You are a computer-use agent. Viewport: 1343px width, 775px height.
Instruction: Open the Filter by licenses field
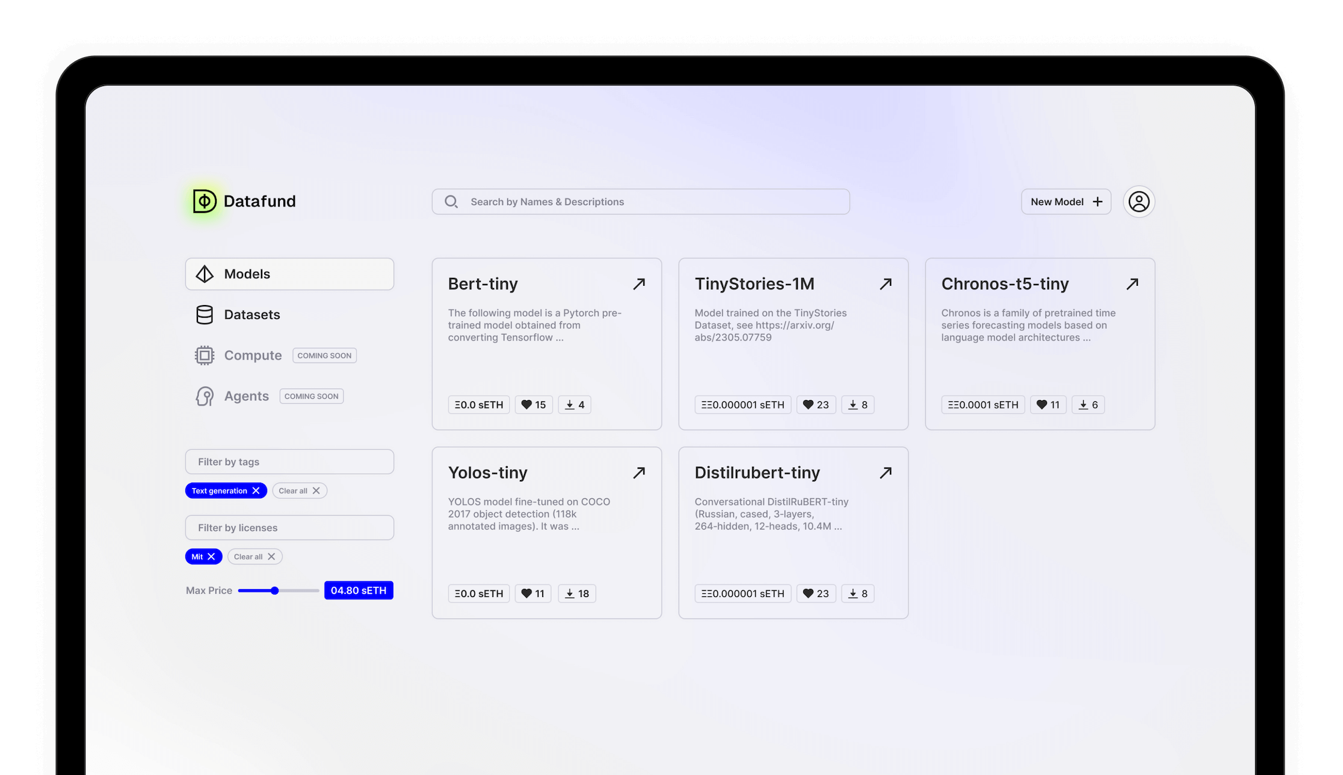[x=289, y=527]
